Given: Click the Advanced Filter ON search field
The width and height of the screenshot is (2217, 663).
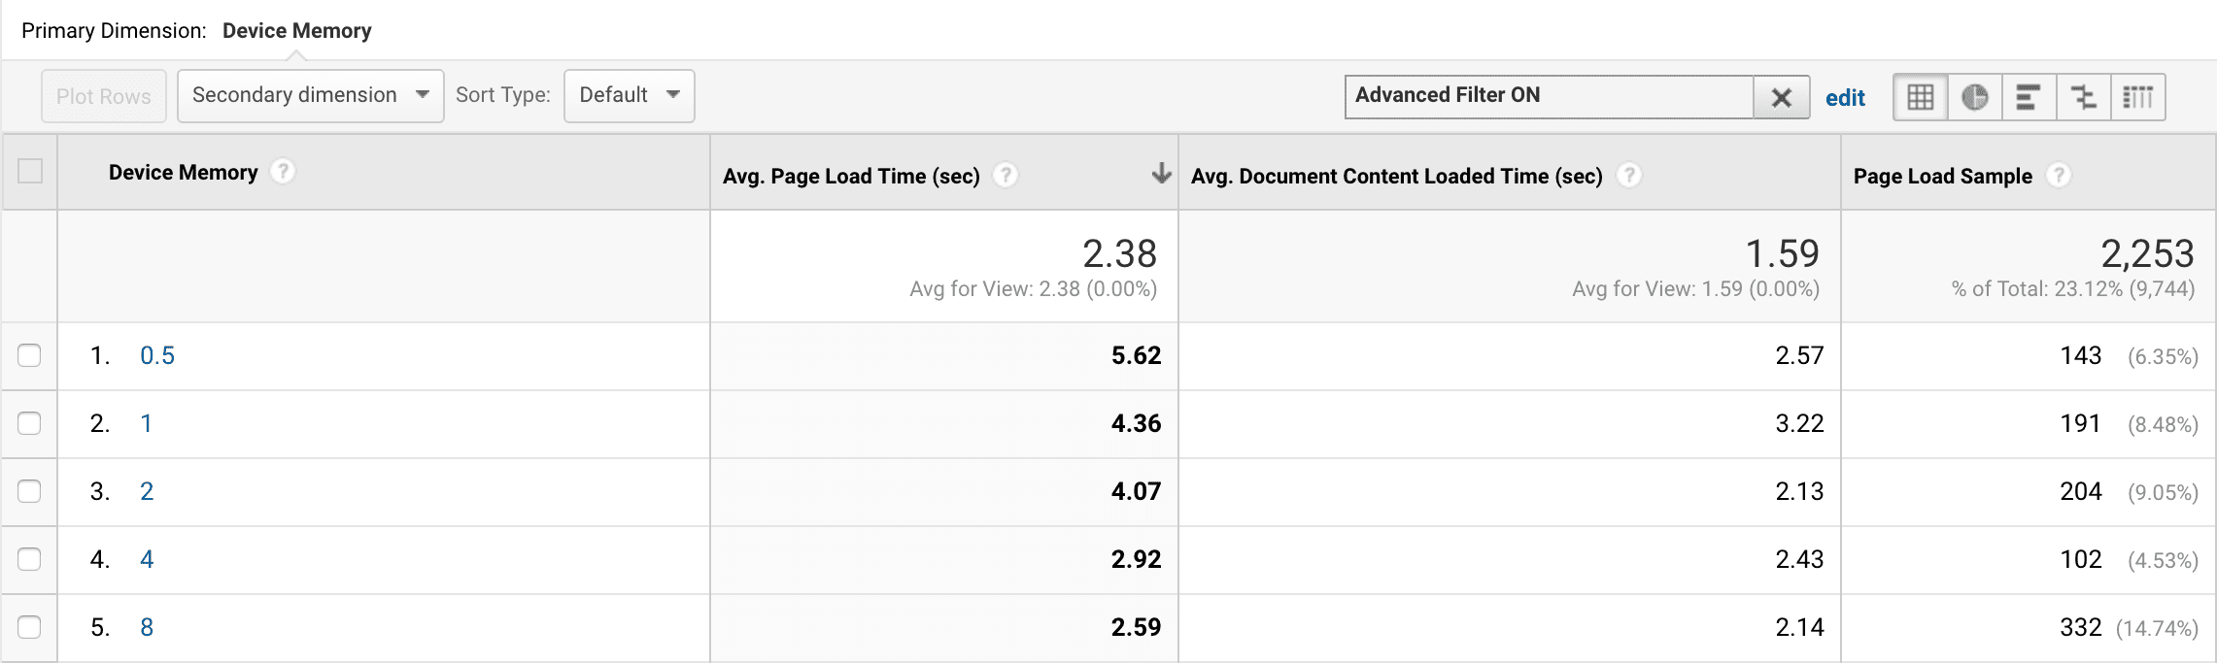Looking at the screenshot, I should click(x=1549, y=96).
